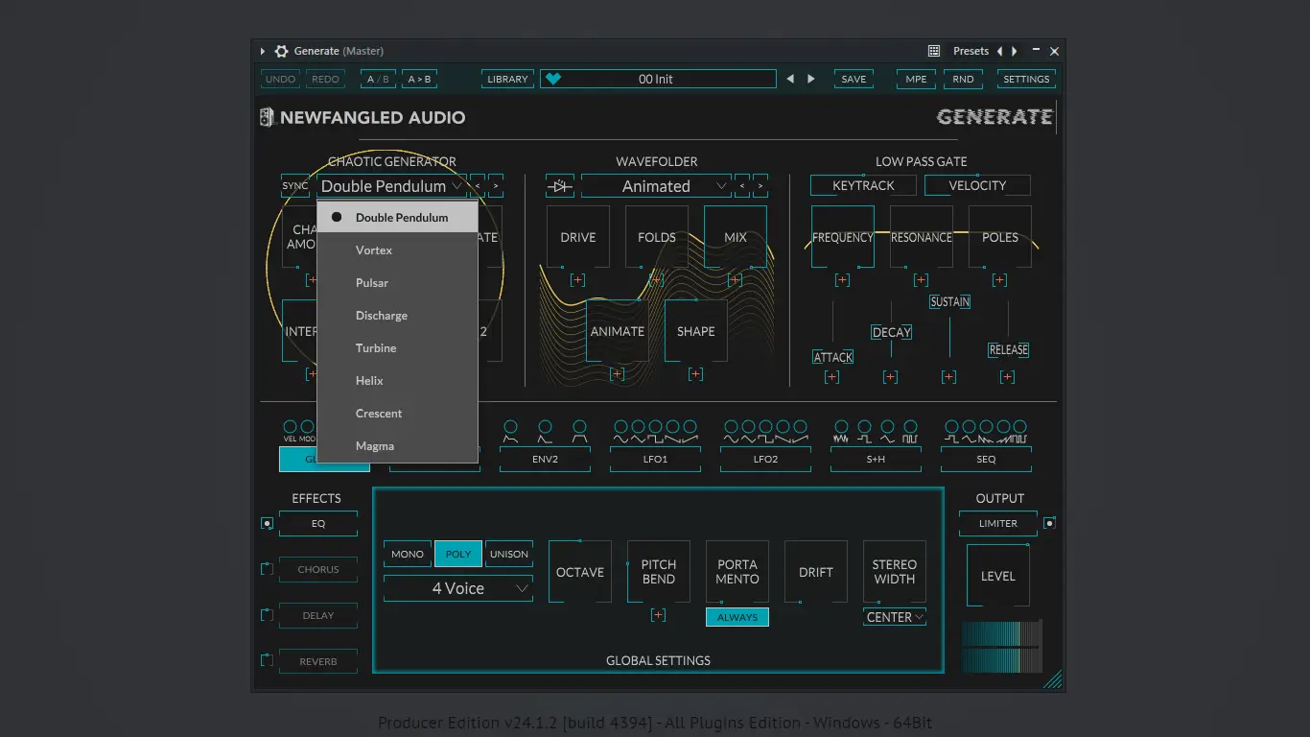Click the 00 Init preset name field
The width and height of the screenshot is (1310, 737).
656,80
